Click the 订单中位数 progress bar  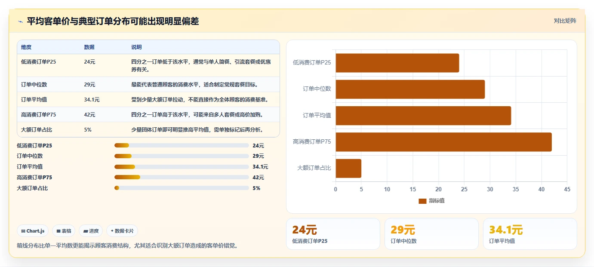pyautogui.click(x=182, y=156)
